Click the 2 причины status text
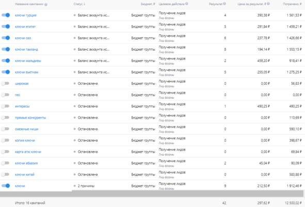Viewport: 305px width, 207px height. (86, 186)
